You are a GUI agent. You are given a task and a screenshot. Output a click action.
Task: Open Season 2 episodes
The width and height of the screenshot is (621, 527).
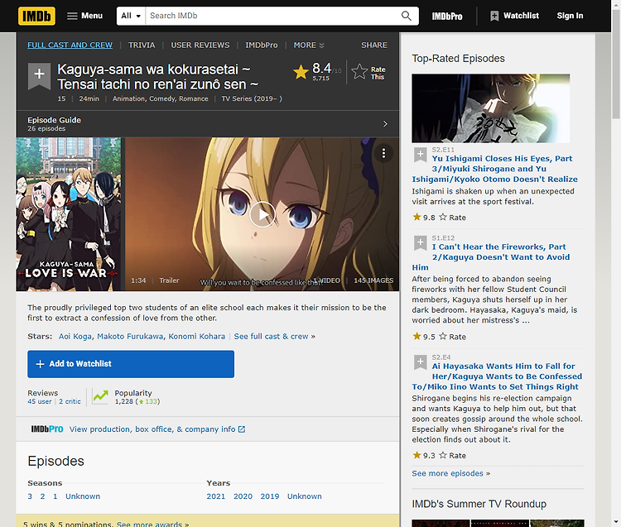42,496
